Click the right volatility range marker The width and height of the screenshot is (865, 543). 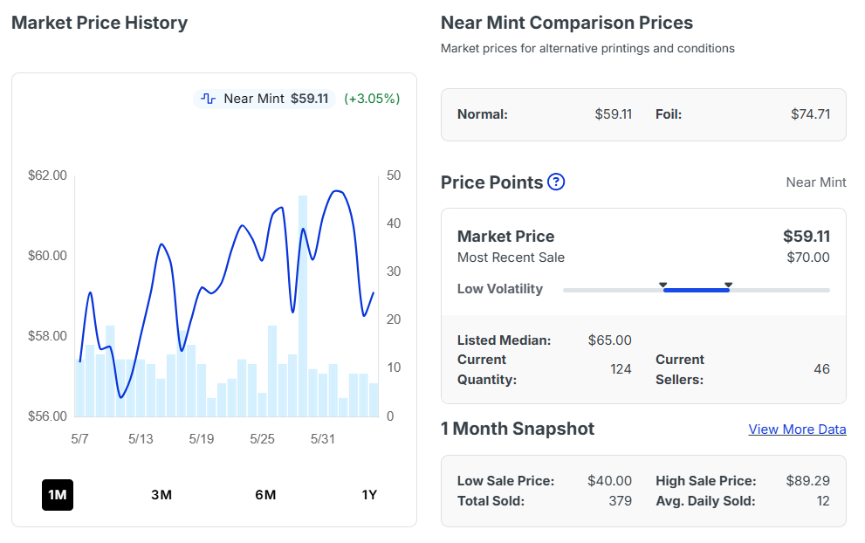[728, 285]
